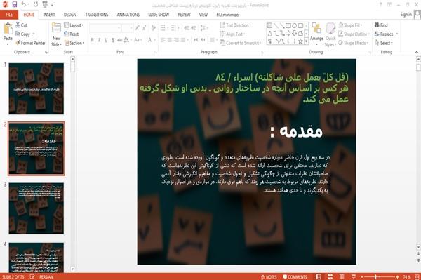Select slide 3 thumbnail in the panel
Viewport: 421px width, 280px height.
[x=36, y=208]
